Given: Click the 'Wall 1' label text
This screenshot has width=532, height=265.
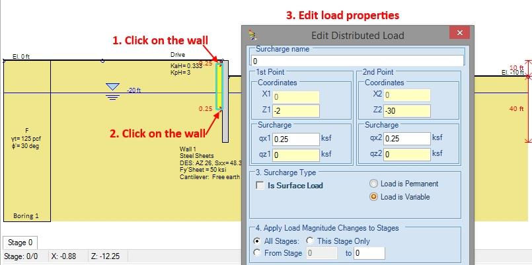Looking at the screenshot, I should point(188,149).
